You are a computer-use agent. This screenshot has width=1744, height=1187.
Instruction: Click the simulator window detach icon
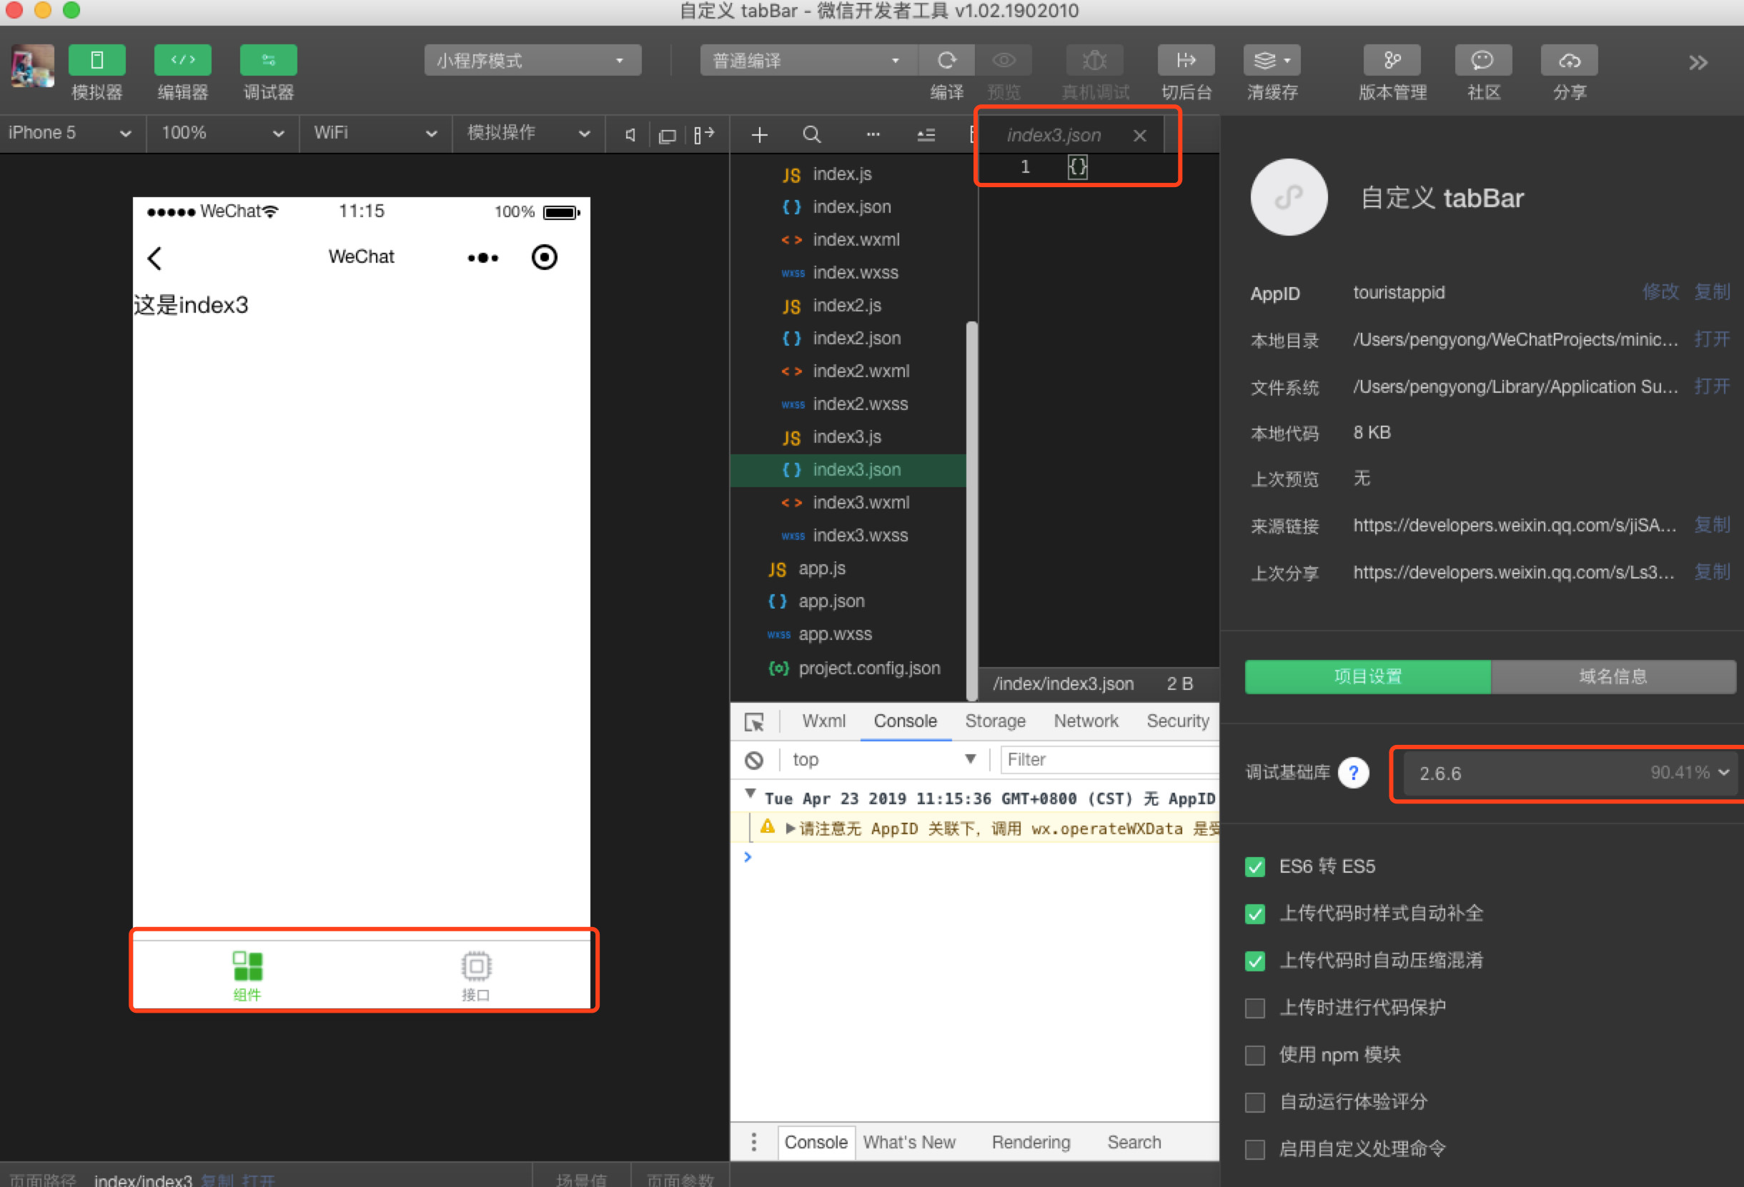[x=666, y=136]
